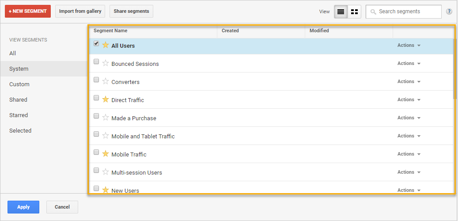Screen dimensions: 458x221
Task: Unstar the Mobile Traffic segment
Action: (106, 154)
